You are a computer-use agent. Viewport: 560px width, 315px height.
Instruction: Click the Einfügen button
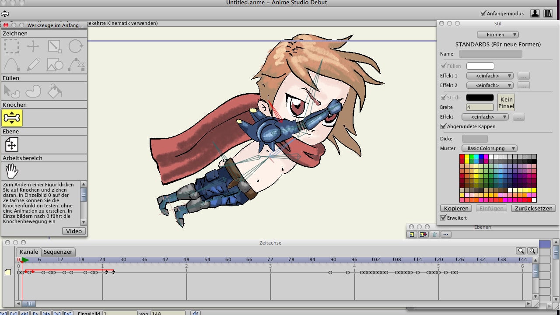[491, 208]
